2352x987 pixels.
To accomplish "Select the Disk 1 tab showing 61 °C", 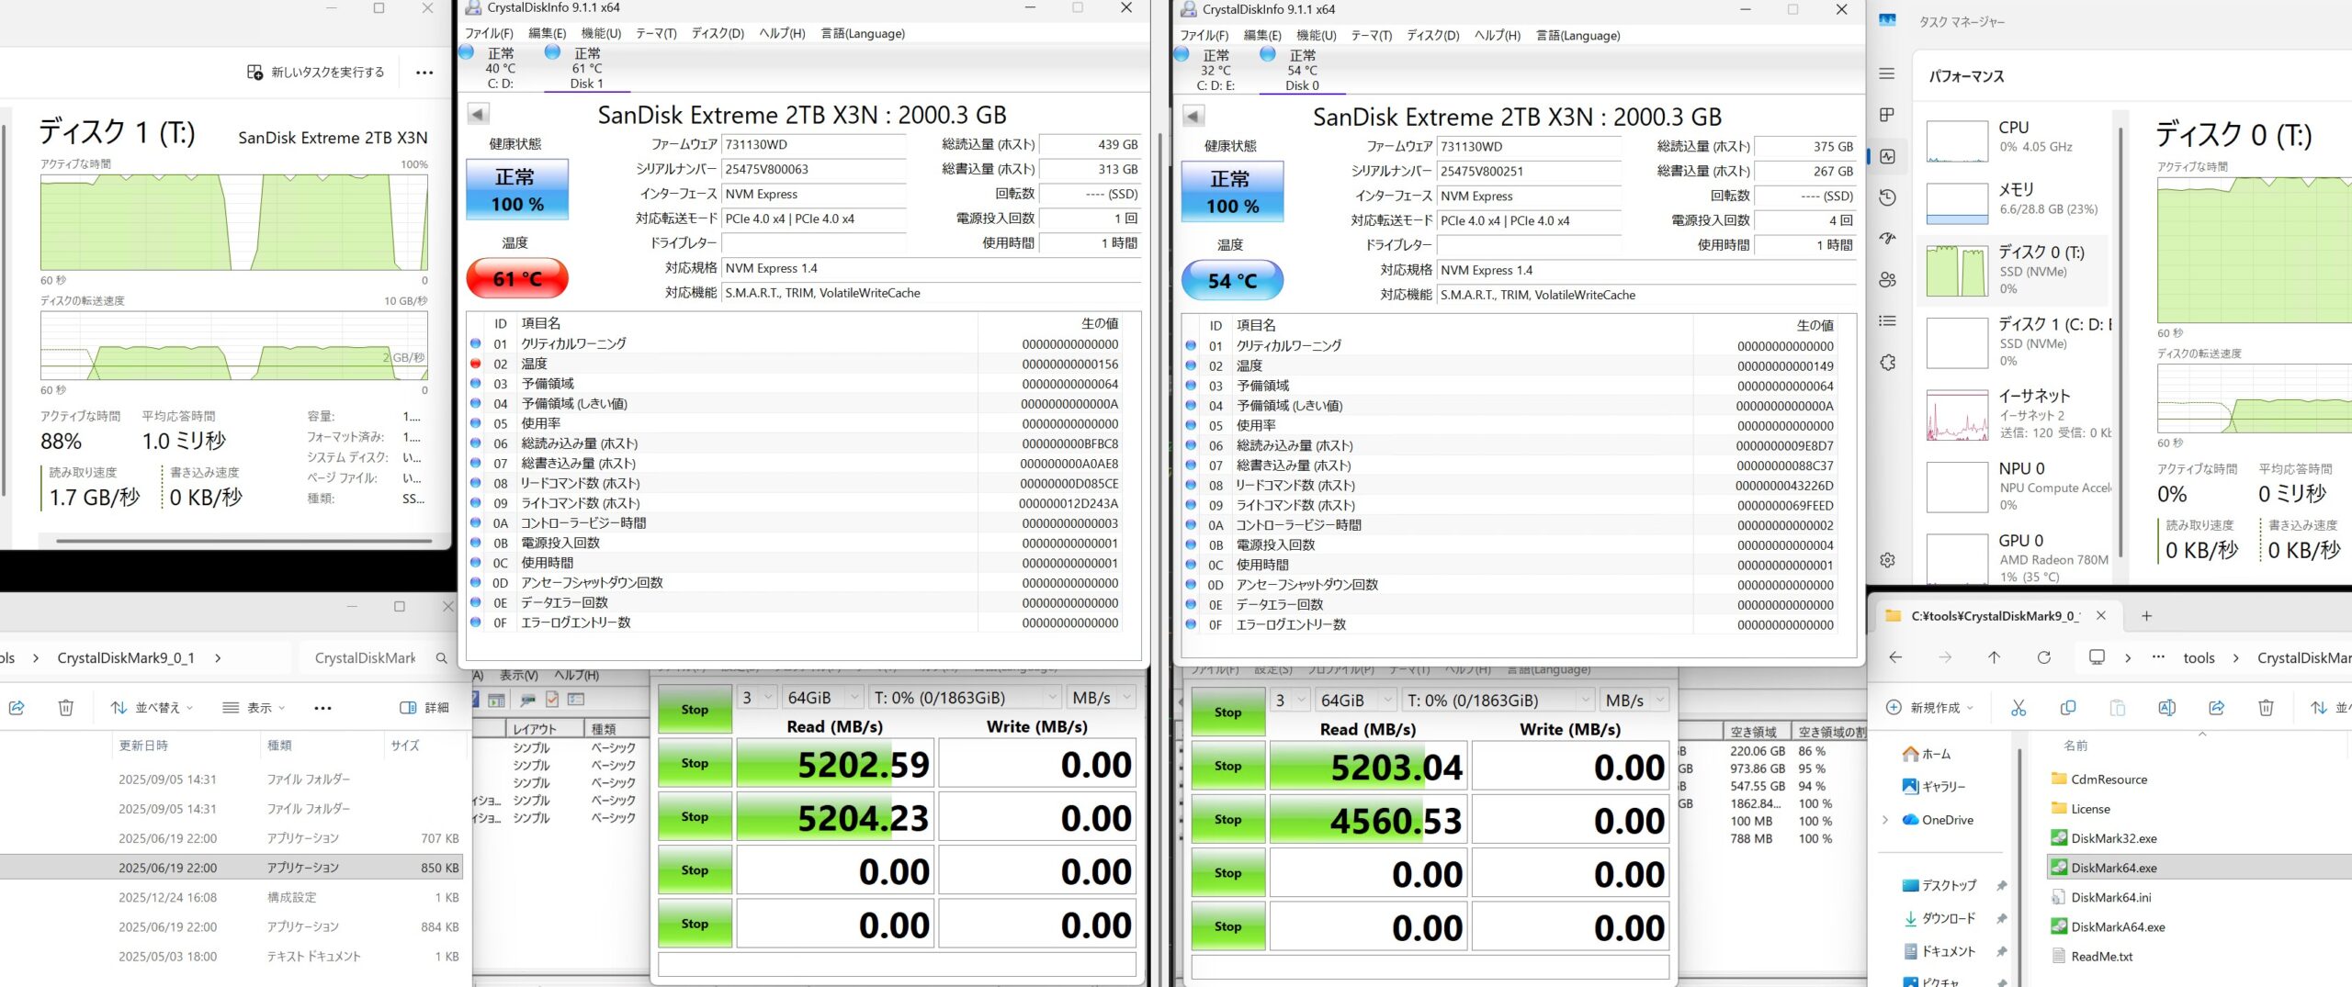I will pyautogui.click(x=586, y=69).
